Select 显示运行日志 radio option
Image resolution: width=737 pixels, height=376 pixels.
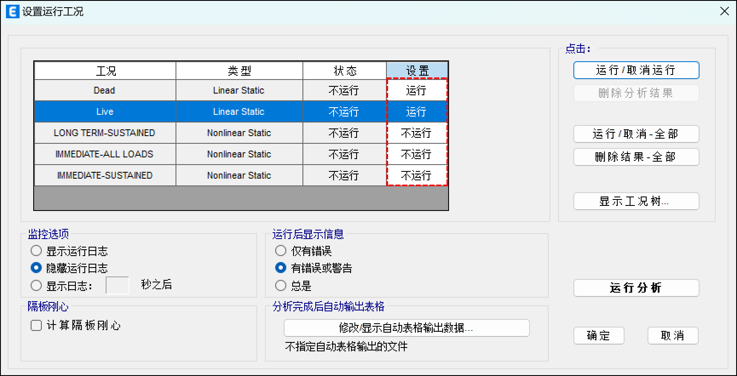tap(36, 251)
